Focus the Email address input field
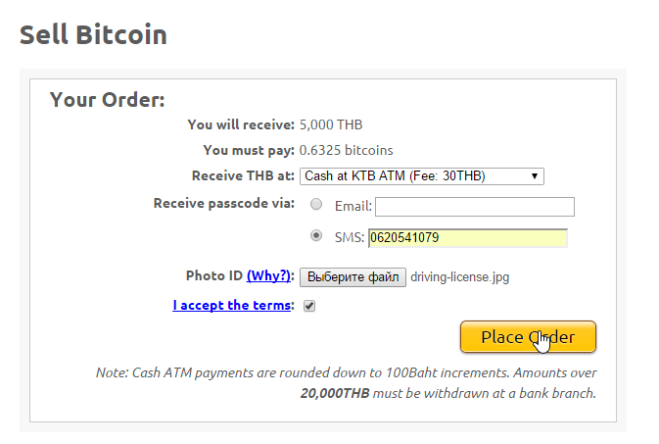This screenshot has width=659, height=444. click(x=474, y=207)
